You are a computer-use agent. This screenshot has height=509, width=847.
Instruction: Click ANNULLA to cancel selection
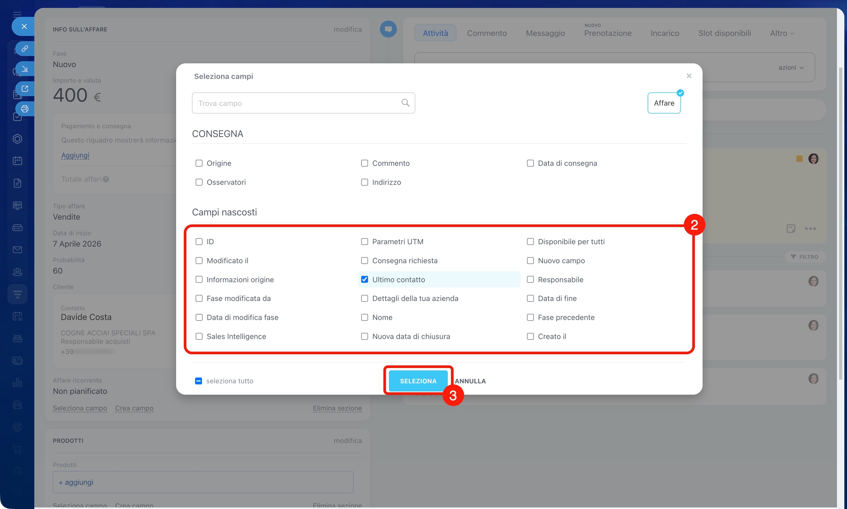point(470,381)
